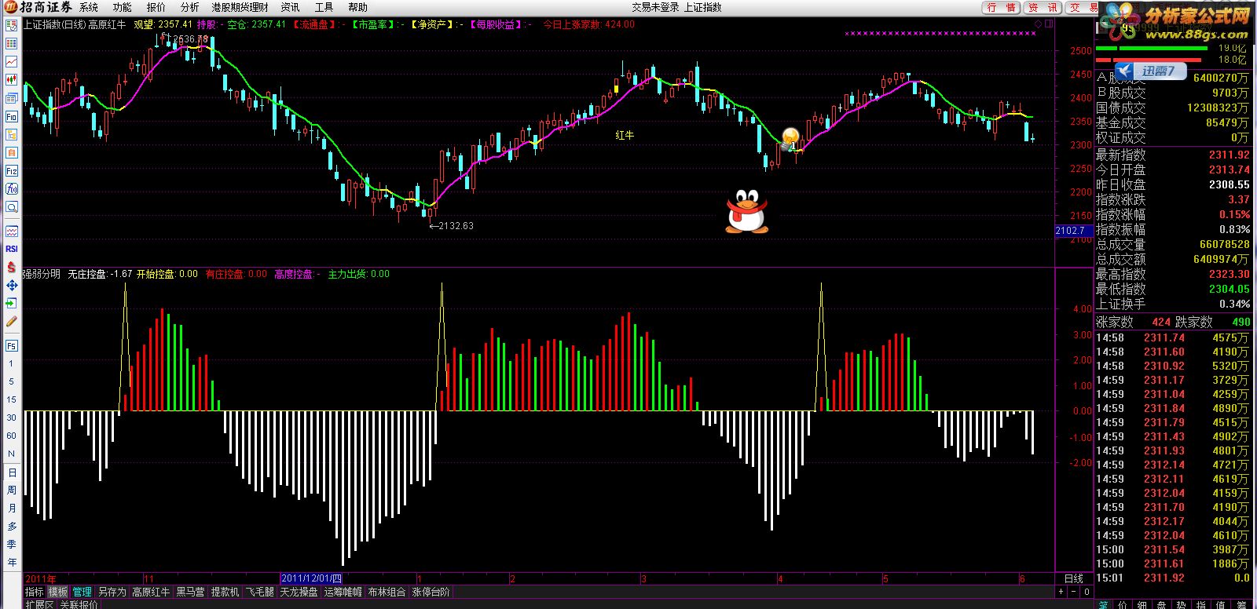Click the 日线 period label at bottom right
The image size is (1257, 609).
(1073, 579)
